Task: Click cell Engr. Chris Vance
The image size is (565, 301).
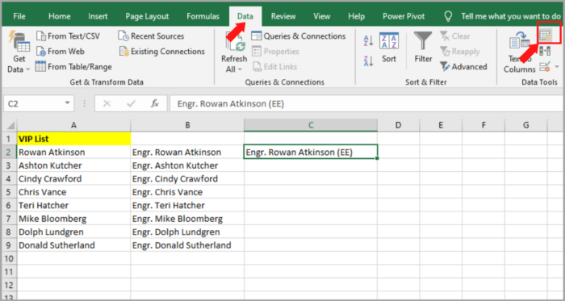Action: tap(187, 192)
